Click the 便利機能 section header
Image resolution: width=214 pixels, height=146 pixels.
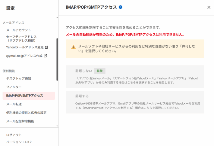pos(9,71)
